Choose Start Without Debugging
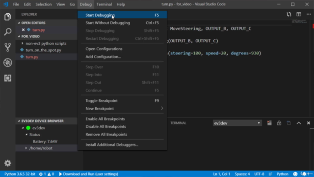Screen dimensions: 314x177 point(122,23)
